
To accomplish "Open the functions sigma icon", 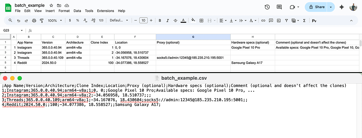I will pos(304,20).
